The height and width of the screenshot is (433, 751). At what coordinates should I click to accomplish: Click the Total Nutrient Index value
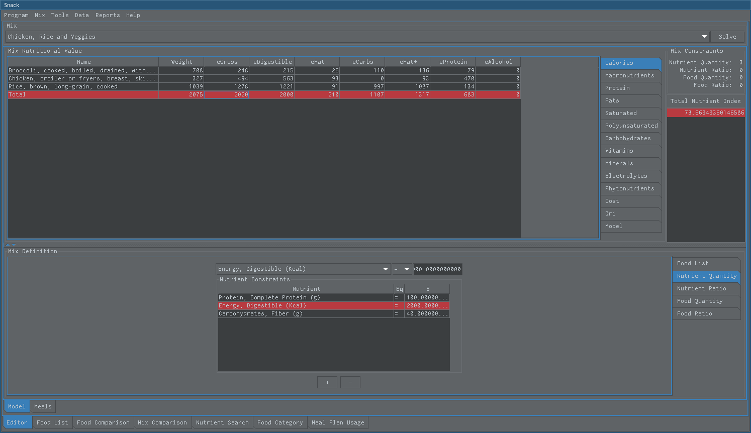click(x=706, y=113)
